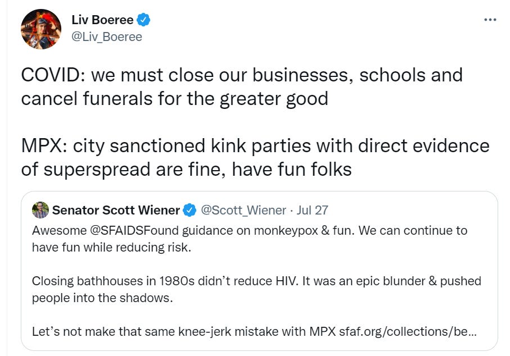Click Liv Boeree's profile avatar
This screenshot has width=510, height=356.
pyautogui.click(x=41, y=29)
